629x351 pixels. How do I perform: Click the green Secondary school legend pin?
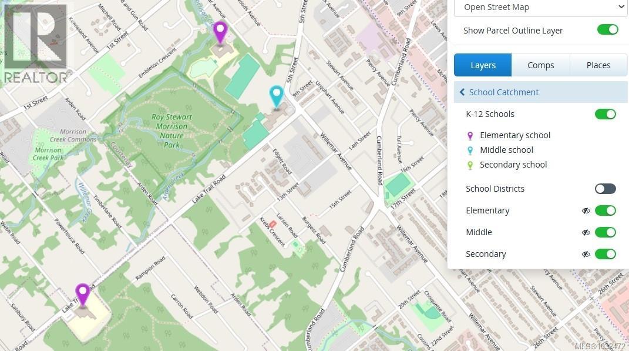[470, 165]
